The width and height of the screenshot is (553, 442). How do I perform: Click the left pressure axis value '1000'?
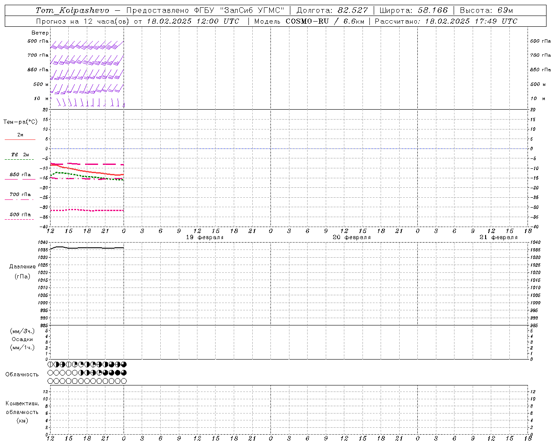tap(43, 303)
